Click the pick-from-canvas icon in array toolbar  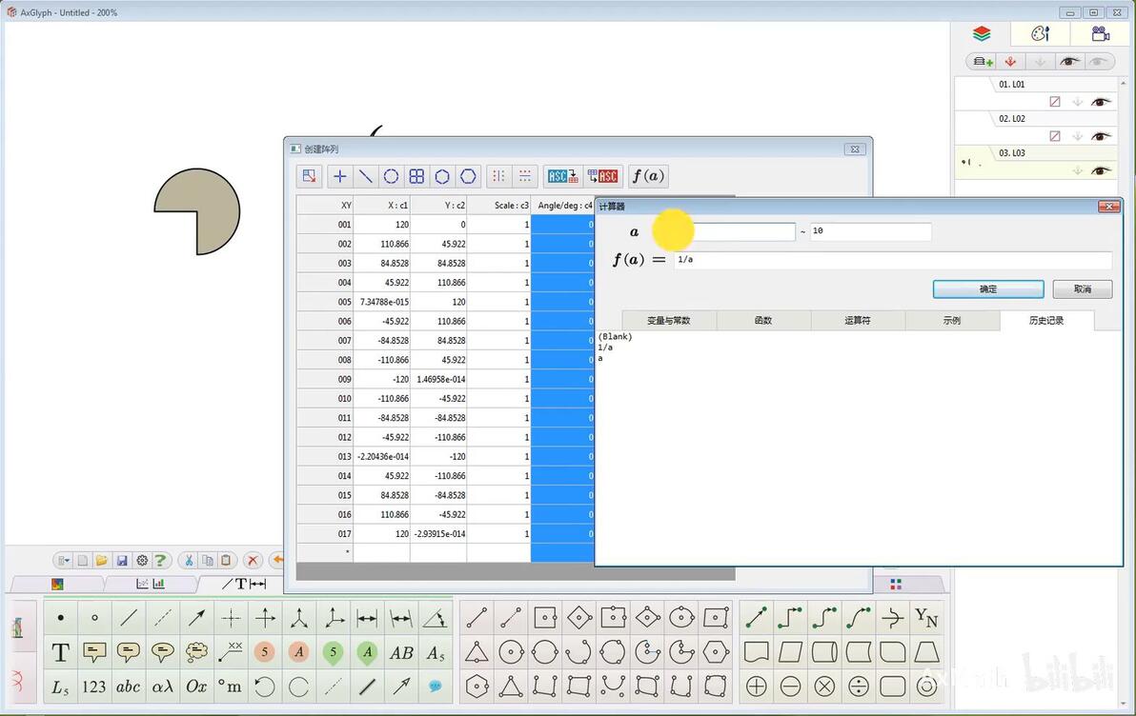tap(310, 176)
